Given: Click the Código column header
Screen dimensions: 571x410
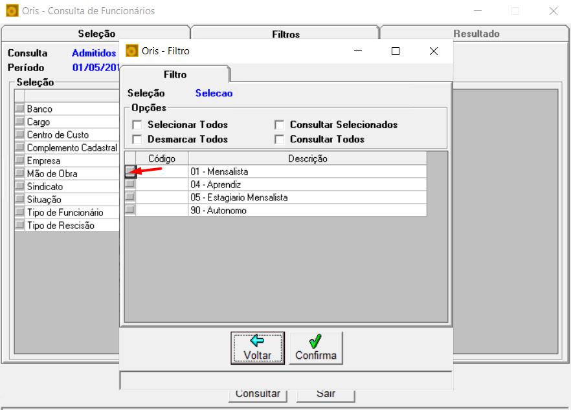Looking at the screenshot, I should 162,158.
